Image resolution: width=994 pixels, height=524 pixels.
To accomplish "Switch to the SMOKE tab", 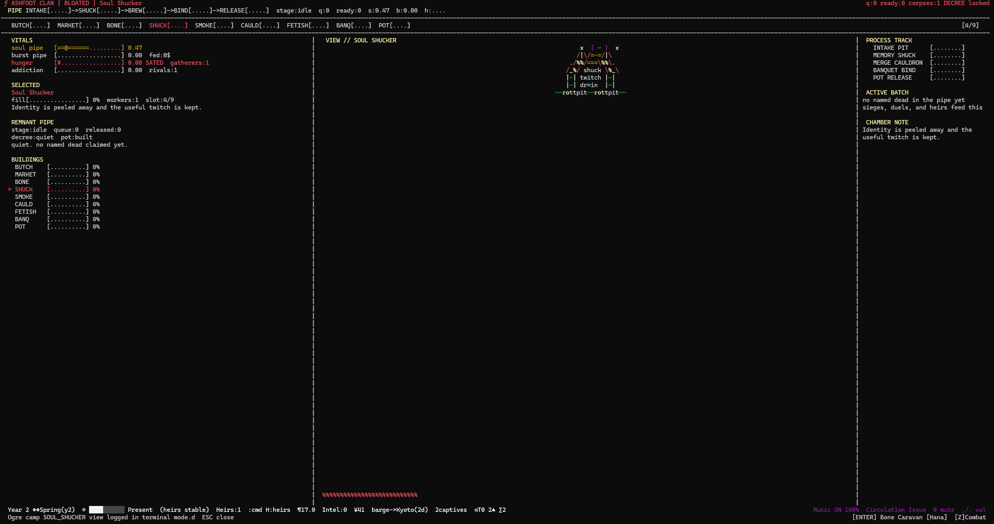I will [214, 25].
